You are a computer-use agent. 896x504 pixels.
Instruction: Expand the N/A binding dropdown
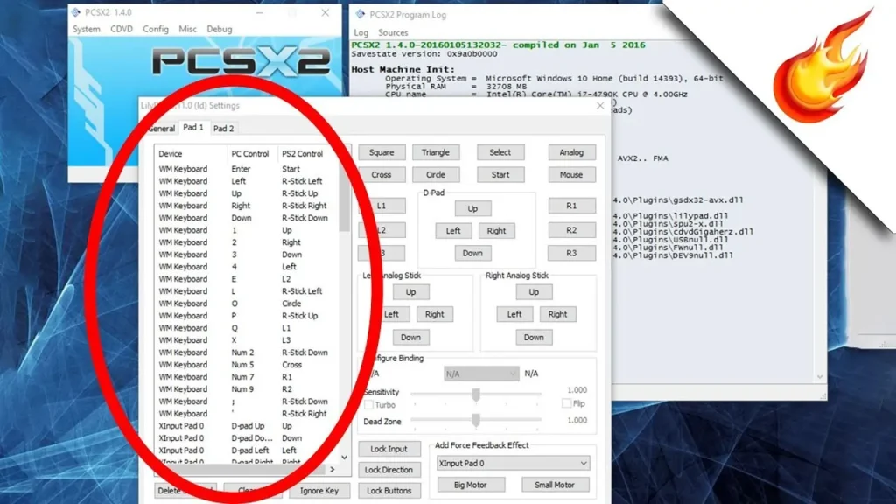click(x=481, y=374)
